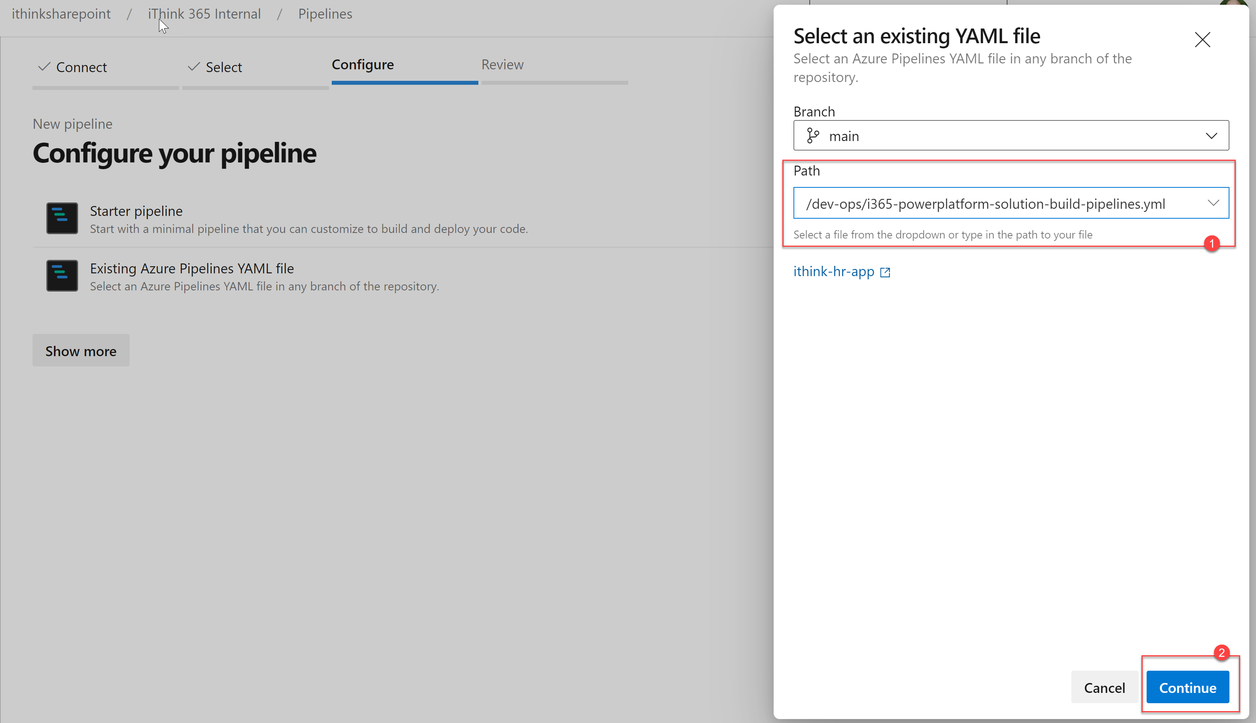Click the external link icon next to ithink-hr-app
The width and height of the screenshot is (1256, 723).
885,272
